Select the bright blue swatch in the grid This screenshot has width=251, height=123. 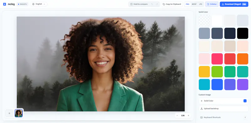point(217,84)
